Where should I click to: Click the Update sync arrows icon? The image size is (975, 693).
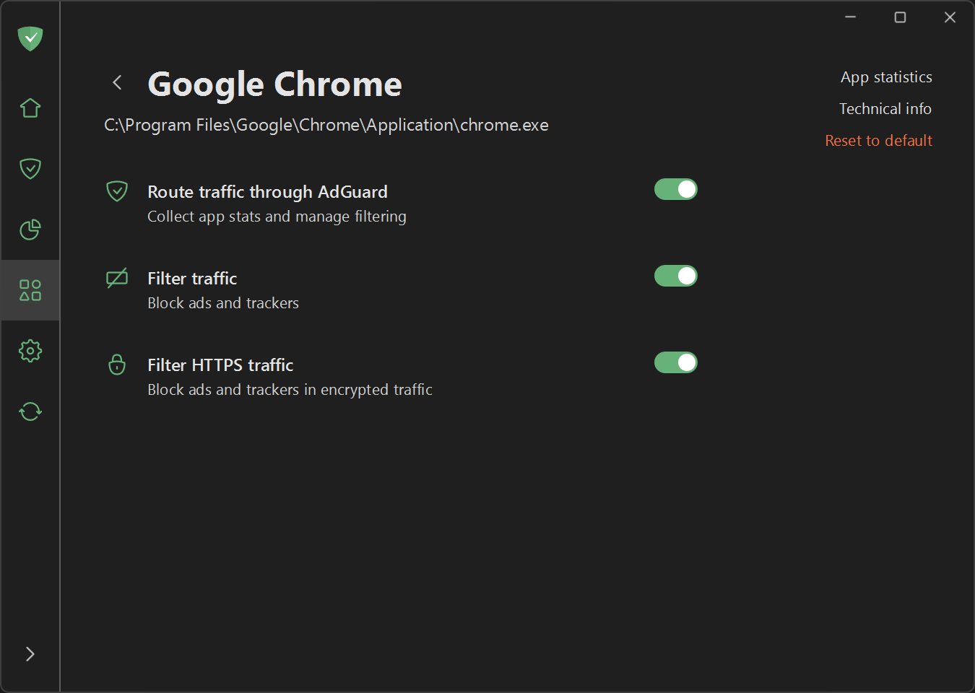pos(30,411)
